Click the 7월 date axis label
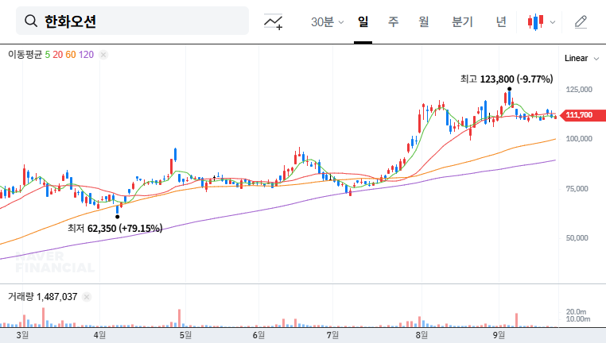Viewport: 606px width, 343px height. (332, 335)
